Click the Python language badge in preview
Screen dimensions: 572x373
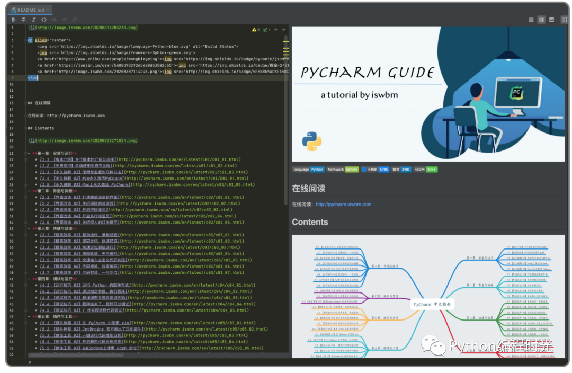tap(316, 170)
